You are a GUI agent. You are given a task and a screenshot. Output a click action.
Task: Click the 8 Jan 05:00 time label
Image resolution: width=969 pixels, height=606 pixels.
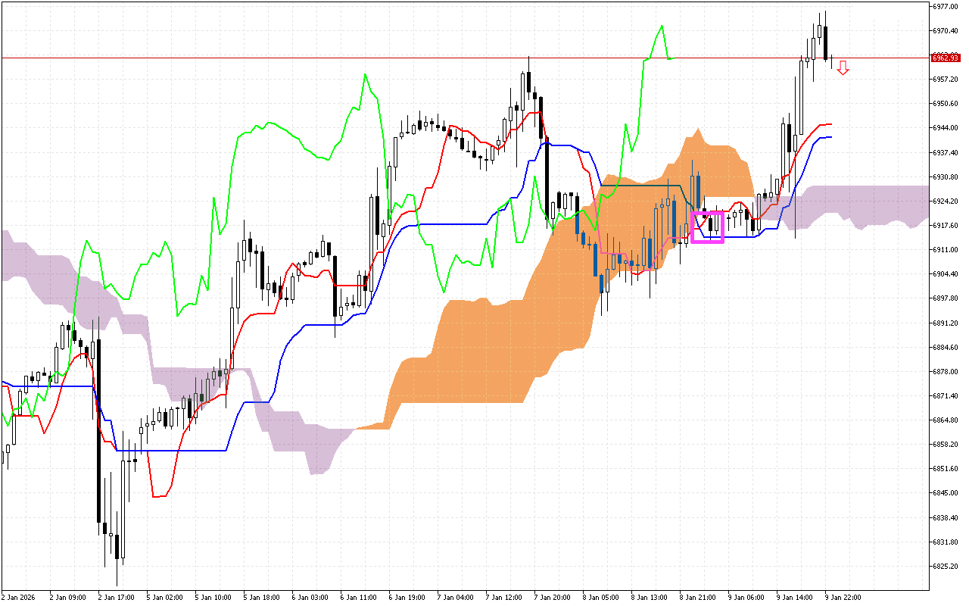(x=602, y=596)
